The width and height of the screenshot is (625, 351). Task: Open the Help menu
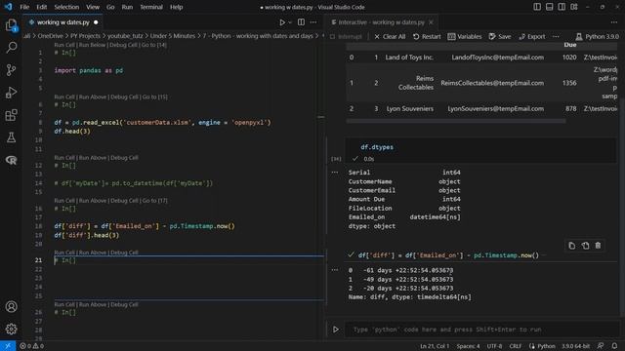tap(176, 7)
